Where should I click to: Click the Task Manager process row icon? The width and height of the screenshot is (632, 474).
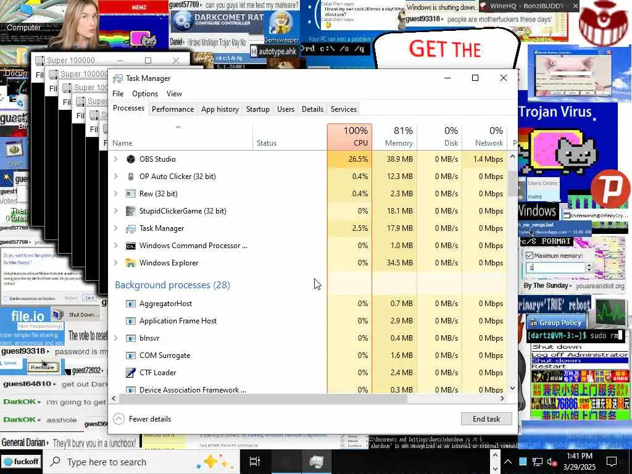pyautogui.click(x=131, y=228)
